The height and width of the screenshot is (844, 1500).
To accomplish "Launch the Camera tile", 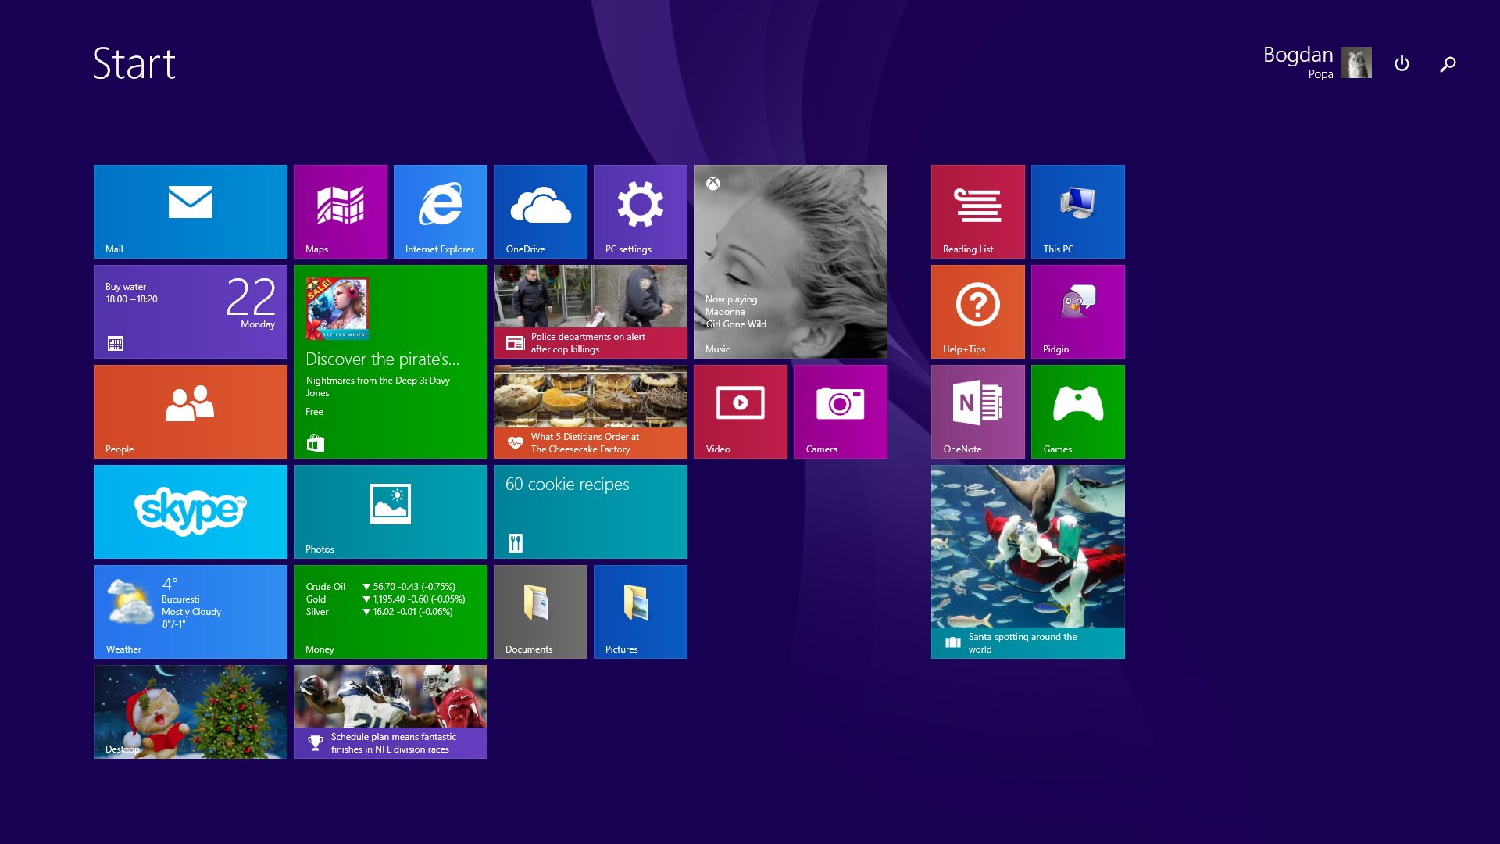I will pos(841,412).
